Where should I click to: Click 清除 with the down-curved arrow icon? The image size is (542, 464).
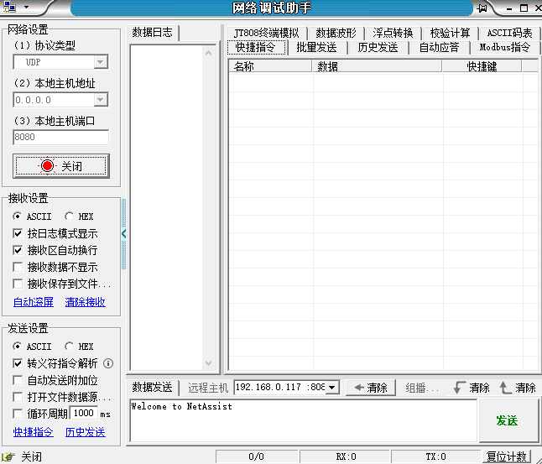pyautogui.click(x=471, y=388)
